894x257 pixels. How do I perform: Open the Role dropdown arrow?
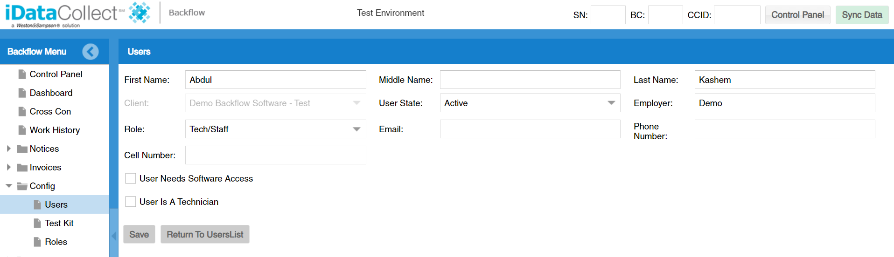(x=356, y=129)
